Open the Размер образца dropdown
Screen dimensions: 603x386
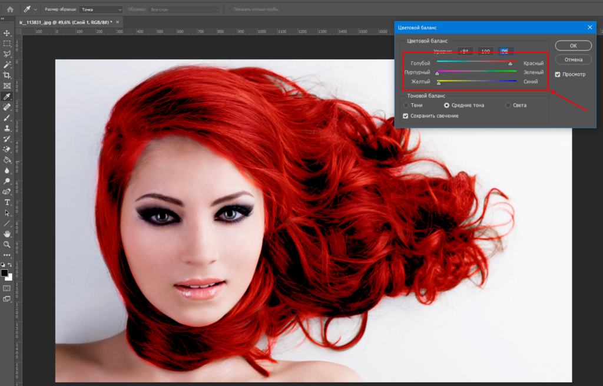(x=101, y=9)
